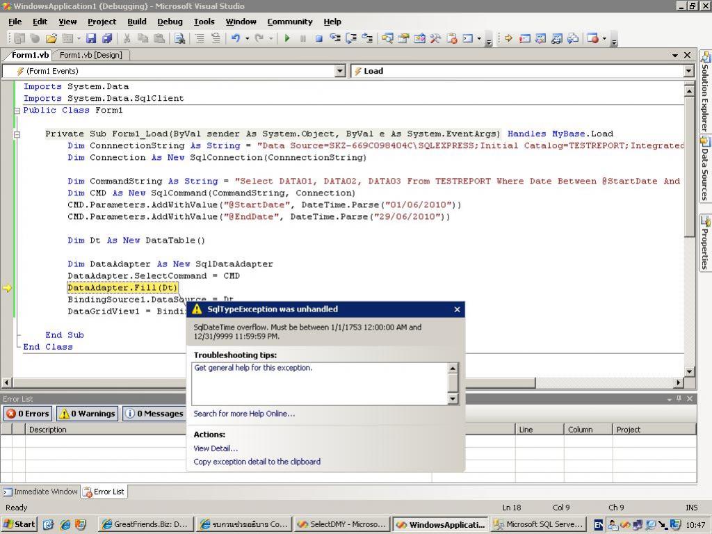Open the Load method dropdown

pos(688,71)
